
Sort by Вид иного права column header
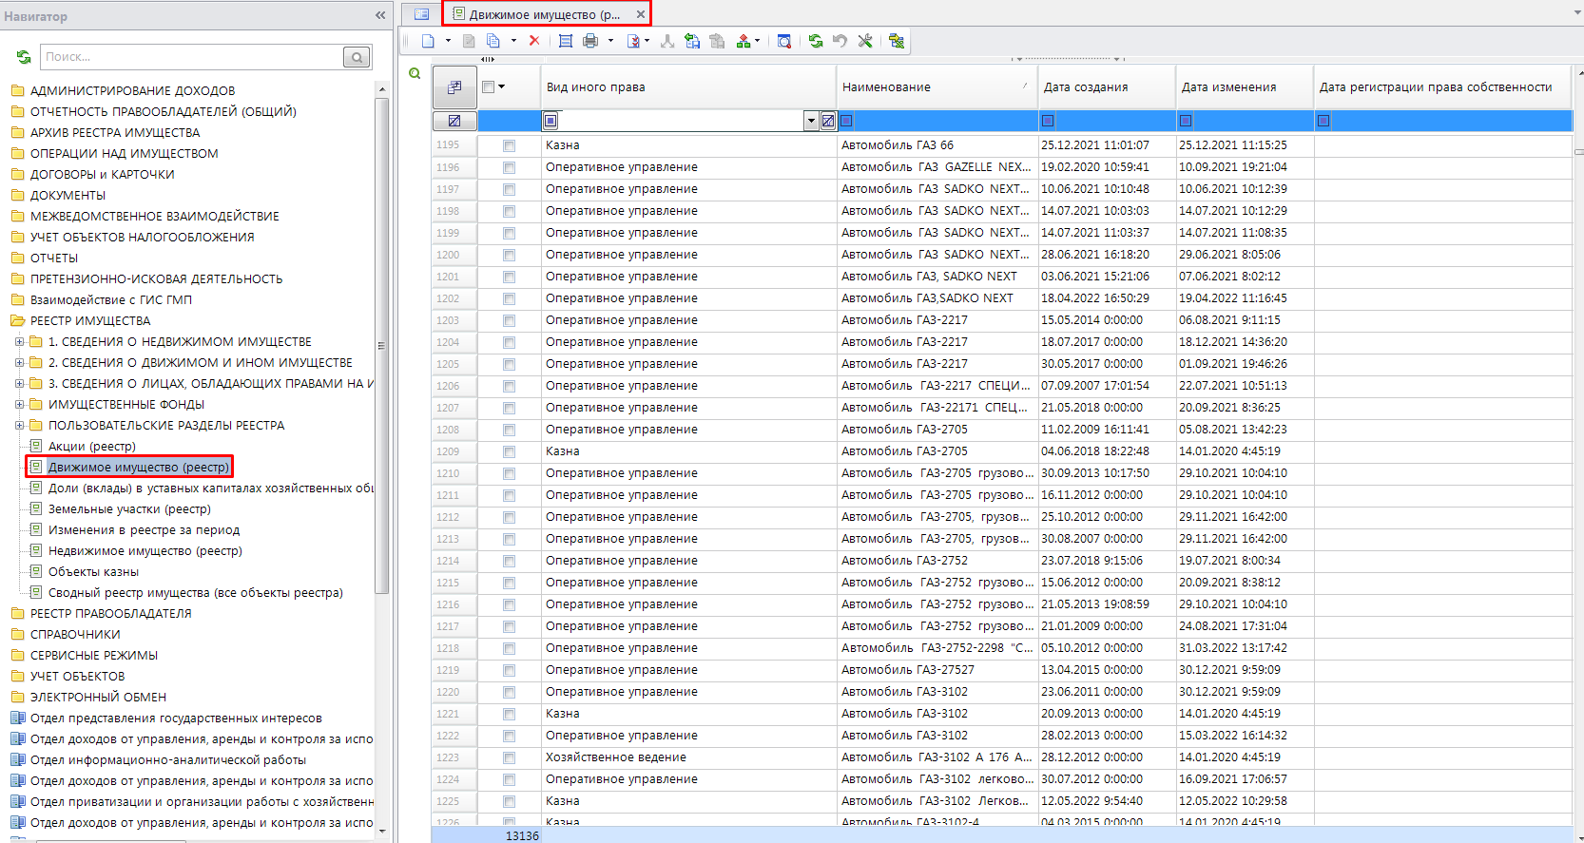[688, 86]
